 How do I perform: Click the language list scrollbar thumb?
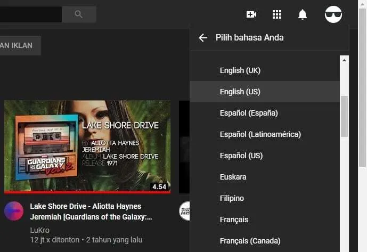(x=344, y=116)
